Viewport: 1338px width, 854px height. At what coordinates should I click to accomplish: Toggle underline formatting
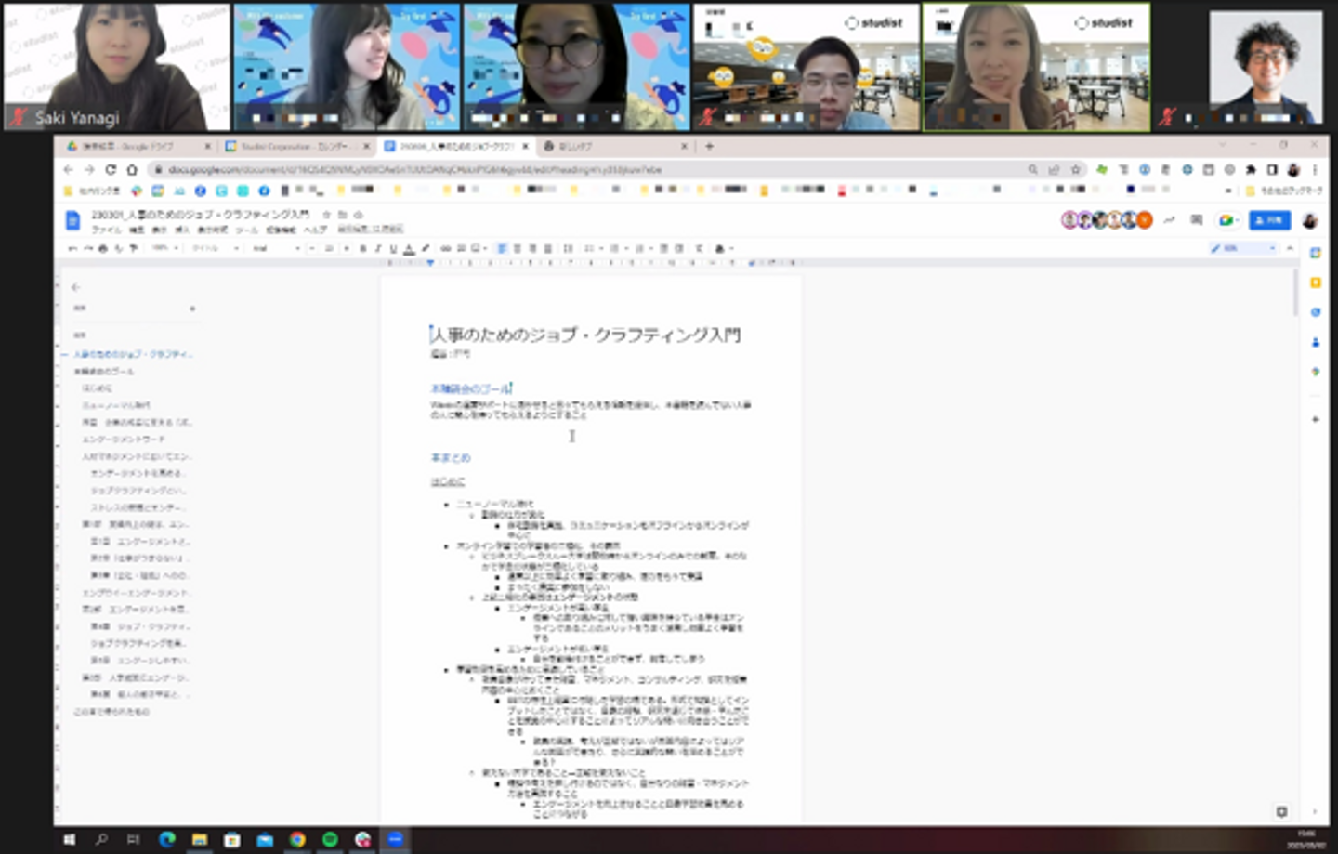pos(393,249)
